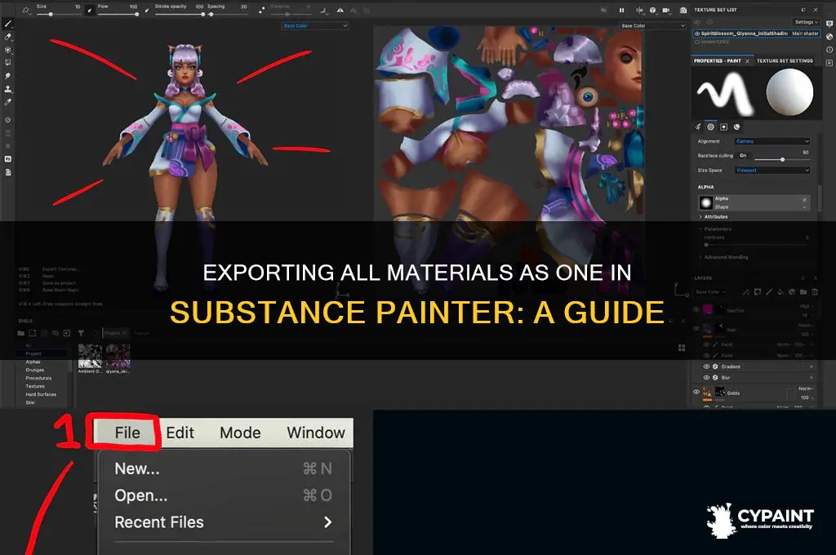Open the Shader settings globe icon

pyautogui.click(x=829, y=37)
